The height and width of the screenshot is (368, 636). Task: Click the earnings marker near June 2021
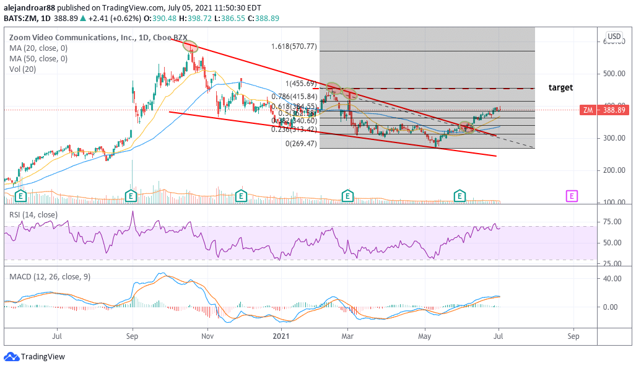click(x=459, y=196)
